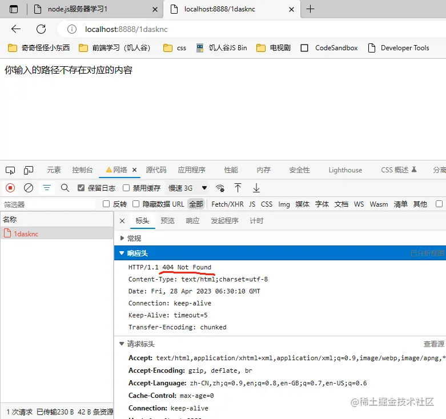Viewport: 446px width, 419px height.
Task: Open the 奇奇怪怪小东西 bookmark folder
Action: click(39, 48)
